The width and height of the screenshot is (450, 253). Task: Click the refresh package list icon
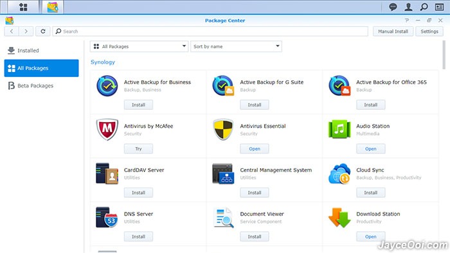pos(43,31)
